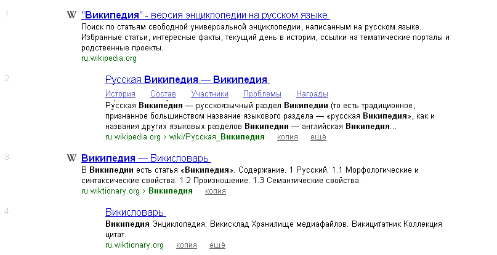497x255 pixels.
Task: Go to the История section link
Action: point(121,94)
